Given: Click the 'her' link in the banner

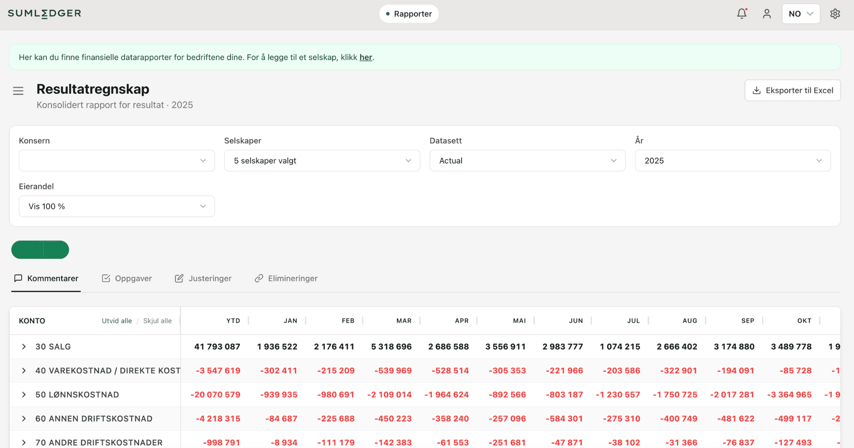Looking at the screenshot, I should click(365, 57).
